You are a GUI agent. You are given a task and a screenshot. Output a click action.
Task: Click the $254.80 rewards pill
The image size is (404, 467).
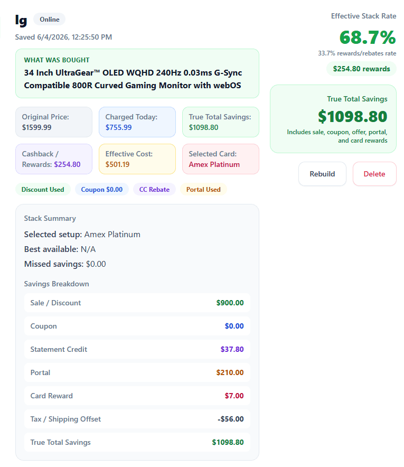tap(361, 69)
